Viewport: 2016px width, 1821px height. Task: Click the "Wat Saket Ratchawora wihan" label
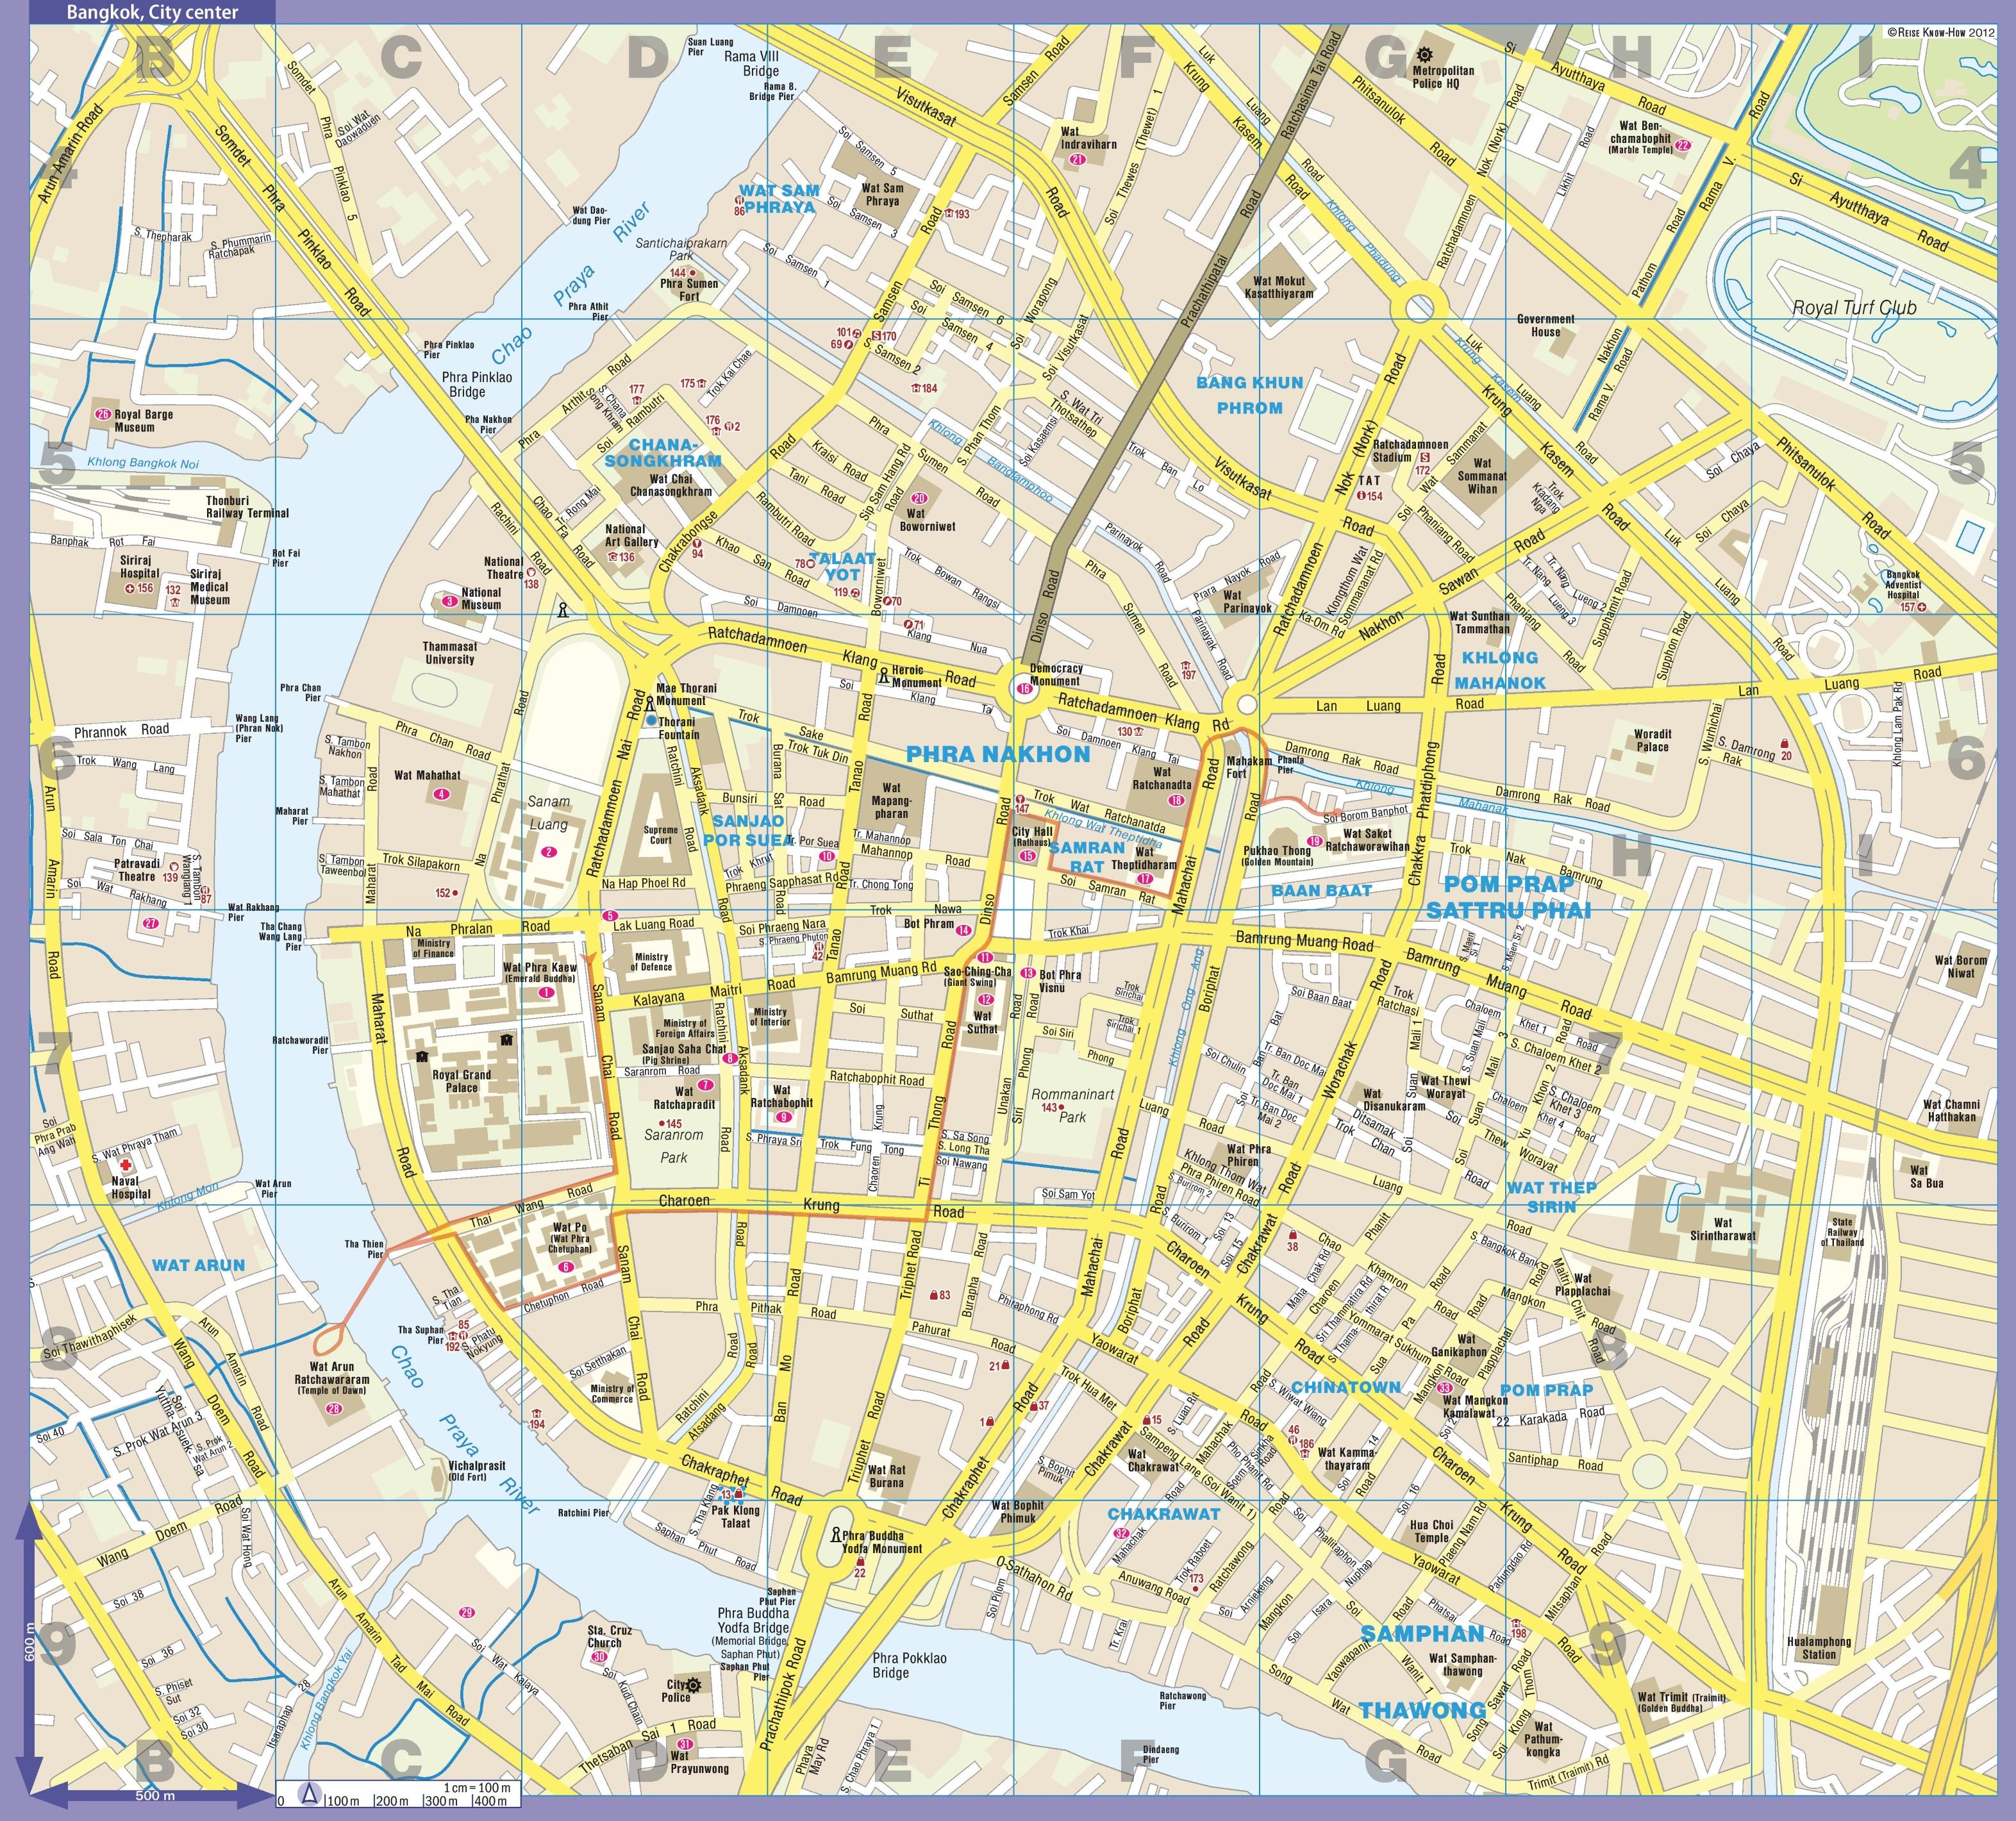click(1367, 839)
